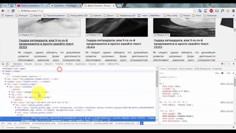Open the Sources tab in DevTools
This screenshot has width=236, height=133.
38,64
